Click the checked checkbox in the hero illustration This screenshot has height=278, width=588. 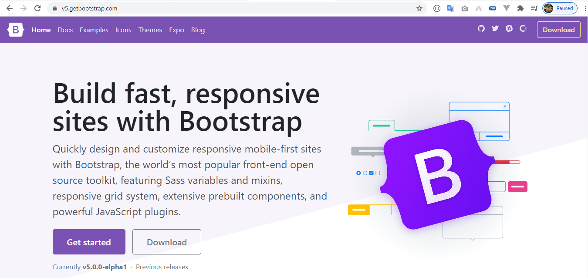pyautogui.click(x=371, y=173)
